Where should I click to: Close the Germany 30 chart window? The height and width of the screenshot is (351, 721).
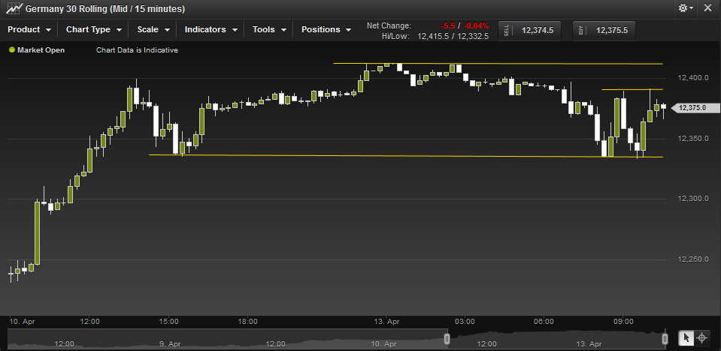tap(707, 8)
